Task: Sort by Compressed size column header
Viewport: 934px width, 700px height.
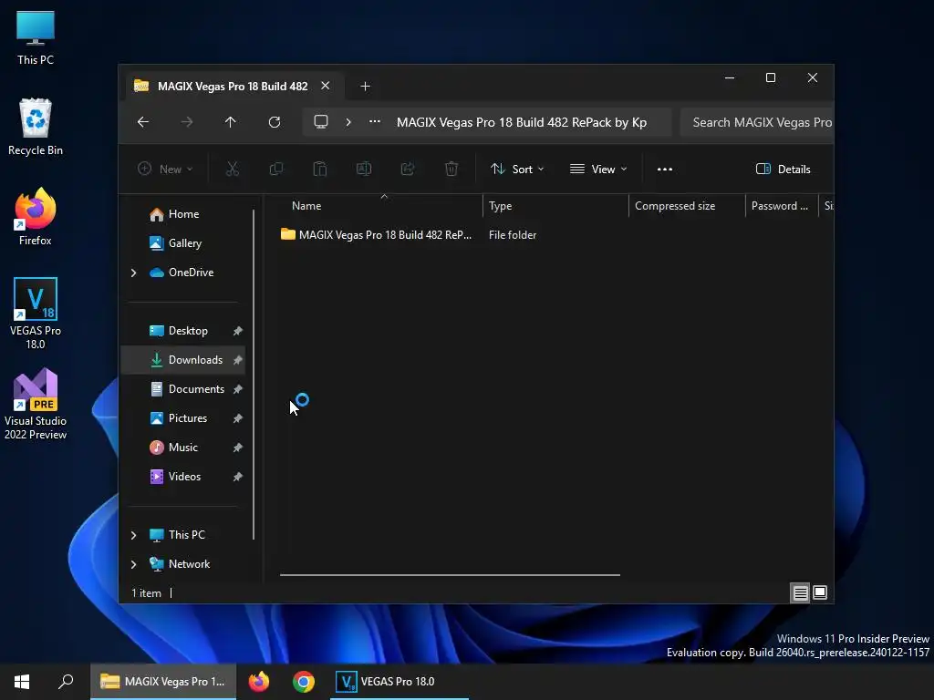Action: pyautogui.click(x=687, y=206)
